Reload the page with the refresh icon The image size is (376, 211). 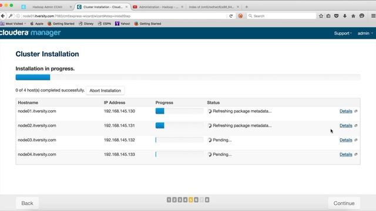click(x=231, y=16)
